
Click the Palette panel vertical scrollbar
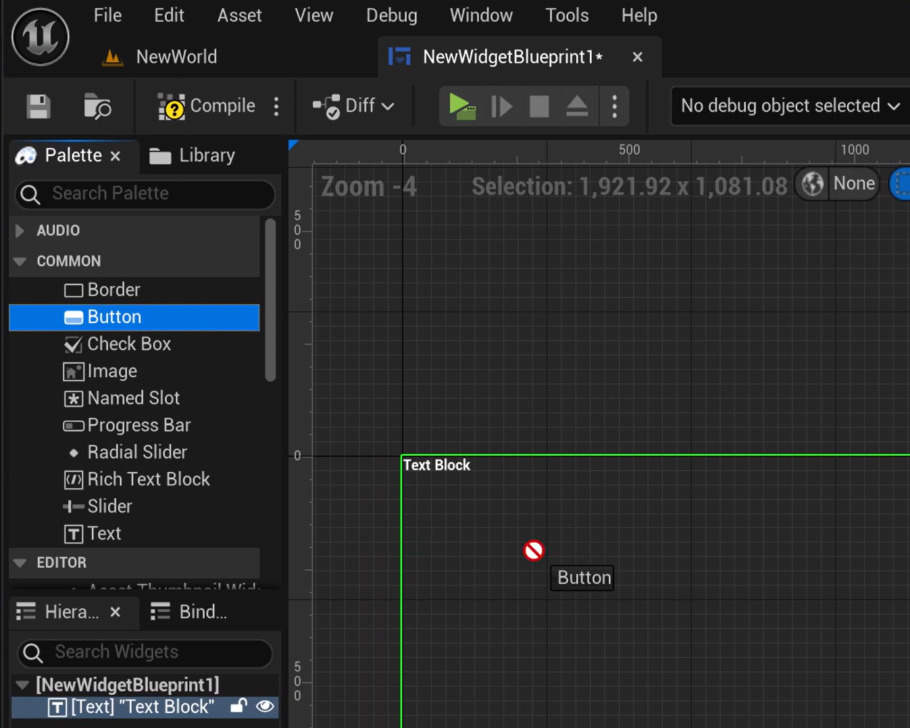tap(270, 300)
